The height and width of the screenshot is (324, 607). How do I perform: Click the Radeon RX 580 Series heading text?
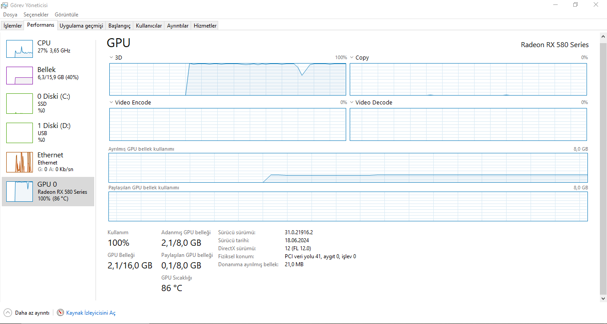point(555,44)
